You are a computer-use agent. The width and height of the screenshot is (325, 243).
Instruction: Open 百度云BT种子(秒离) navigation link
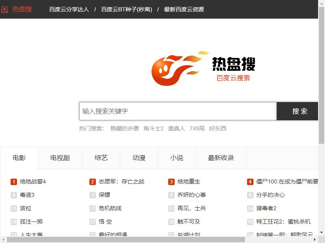[127, 9]
